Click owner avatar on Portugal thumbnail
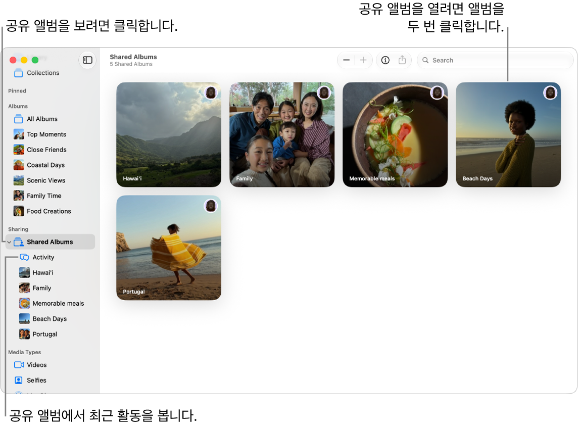 tap(211, 206)
